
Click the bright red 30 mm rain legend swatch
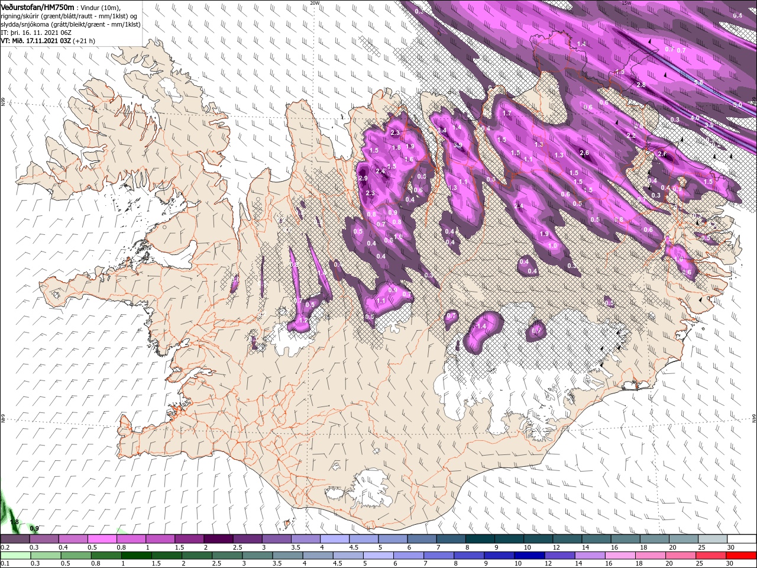pos(742,556)
